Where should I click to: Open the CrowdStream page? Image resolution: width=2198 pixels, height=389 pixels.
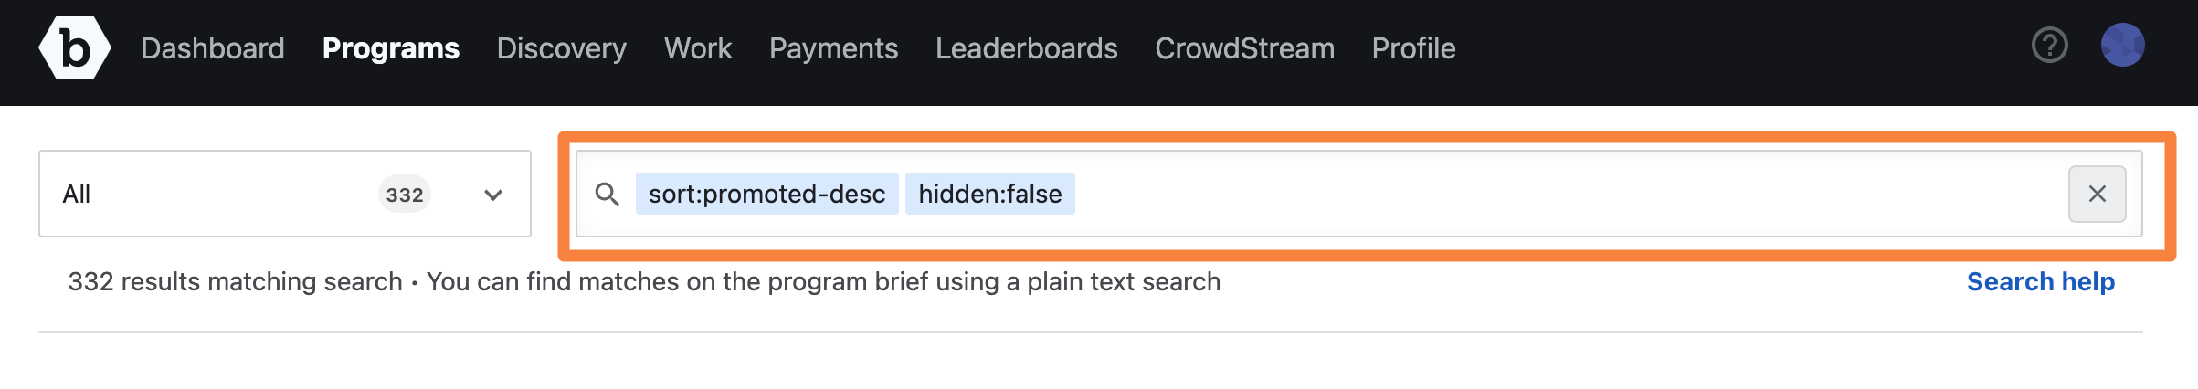(x=1244, y=47)
